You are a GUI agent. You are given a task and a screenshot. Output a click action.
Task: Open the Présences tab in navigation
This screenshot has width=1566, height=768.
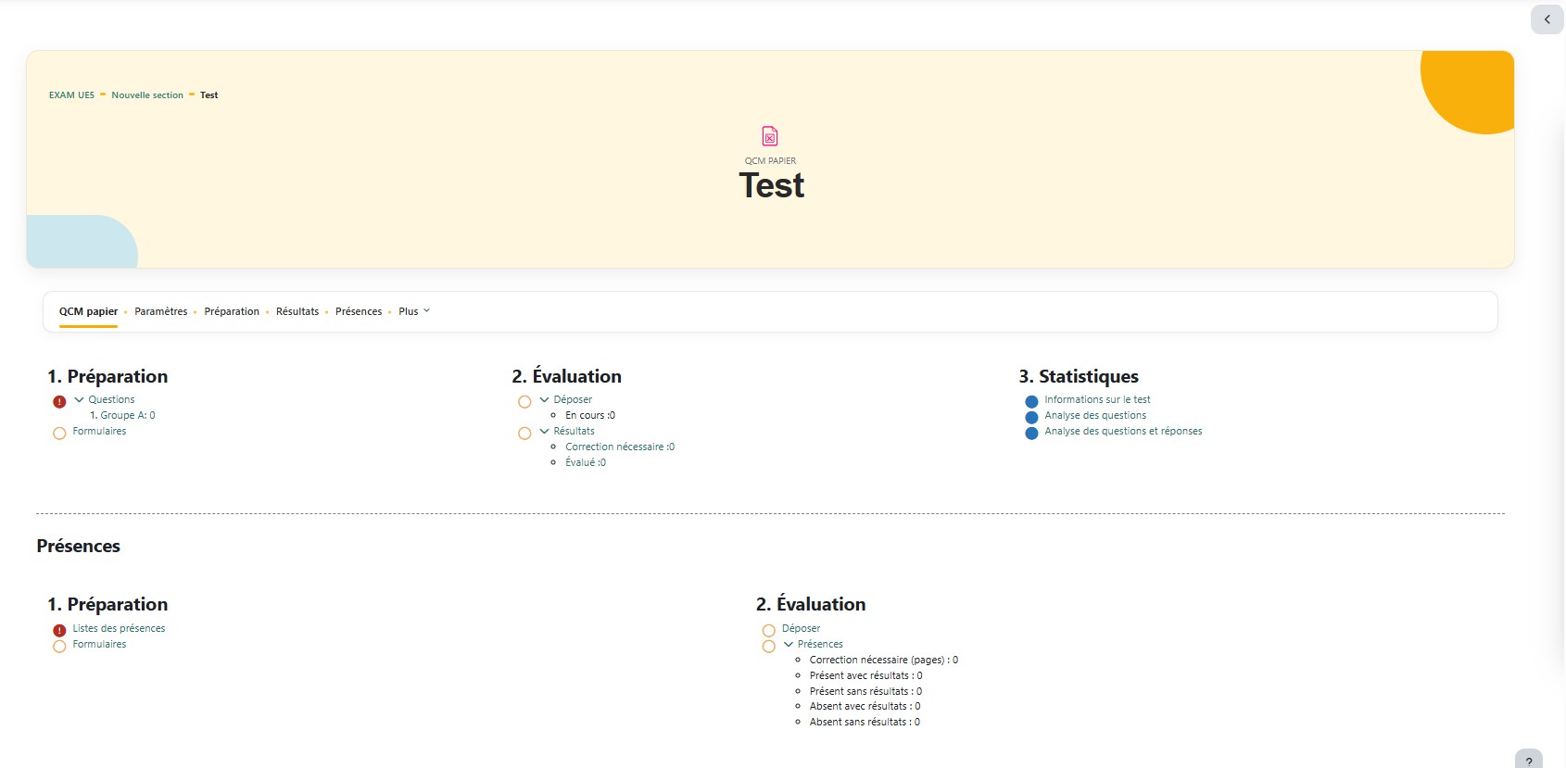point(359,311)
